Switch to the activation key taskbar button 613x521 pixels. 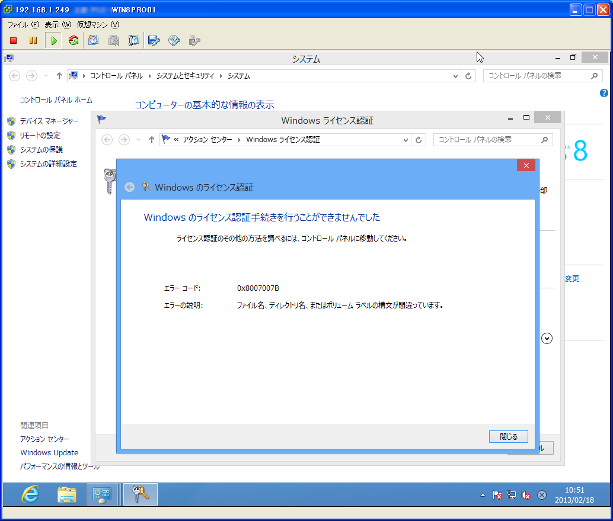[x=141, y=494]
